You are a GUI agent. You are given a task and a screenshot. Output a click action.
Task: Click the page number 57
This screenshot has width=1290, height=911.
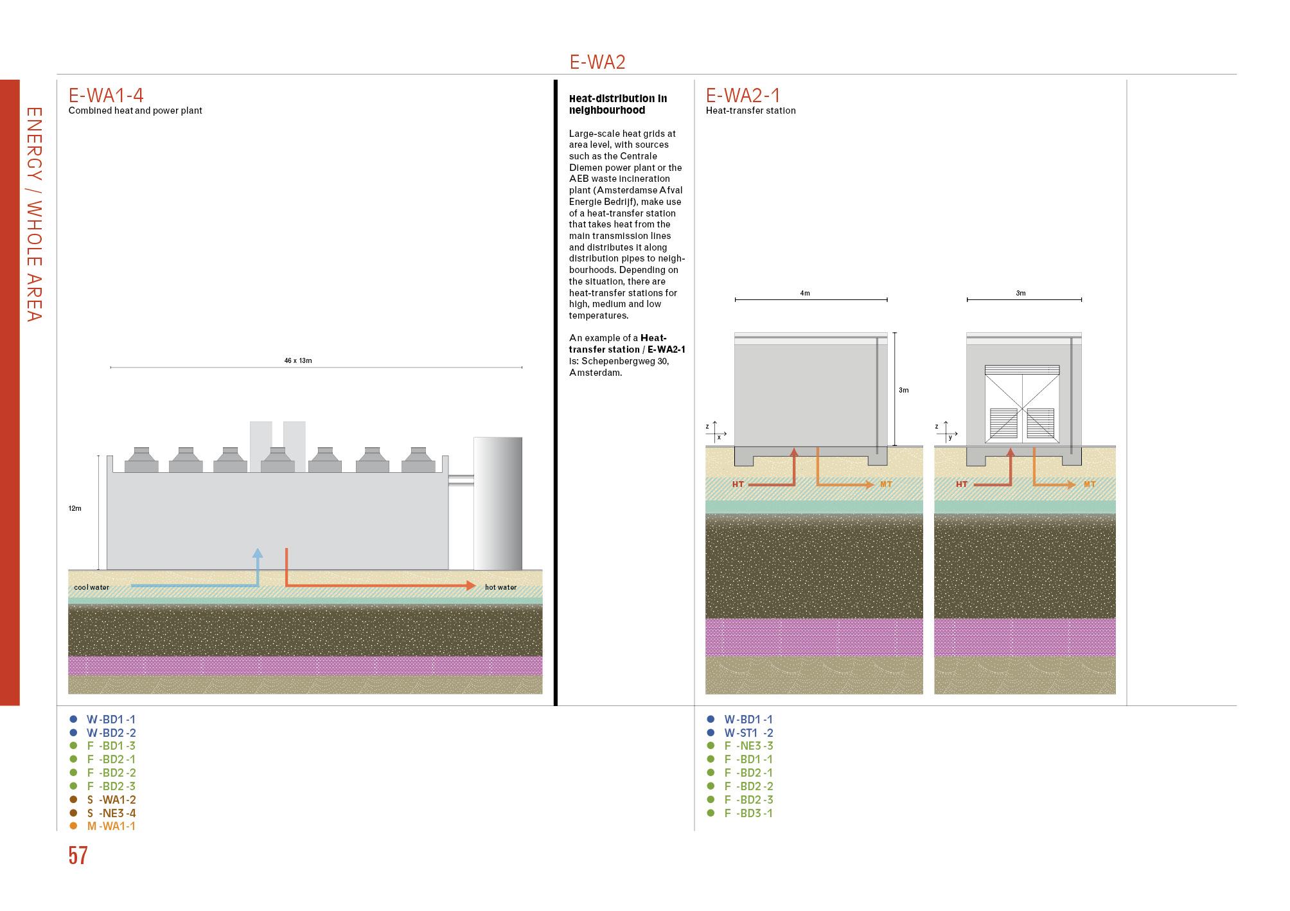78,856
